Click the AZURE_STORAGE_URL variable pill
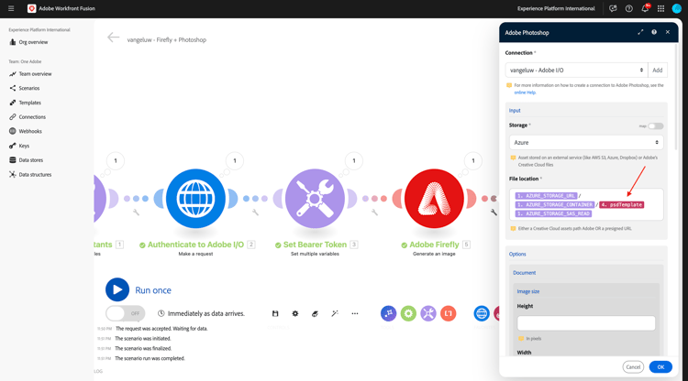 [x=546, y=196]
